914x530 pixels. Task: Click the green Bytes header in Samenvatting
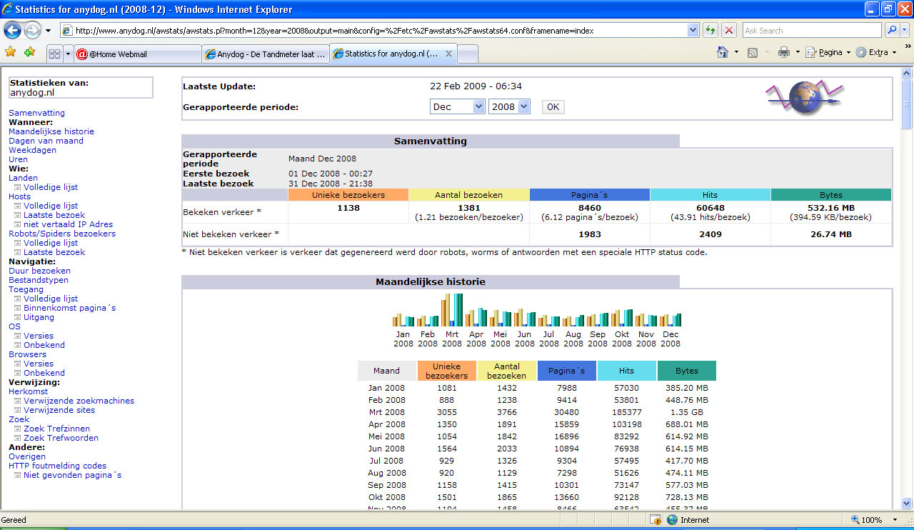[831, 195]
